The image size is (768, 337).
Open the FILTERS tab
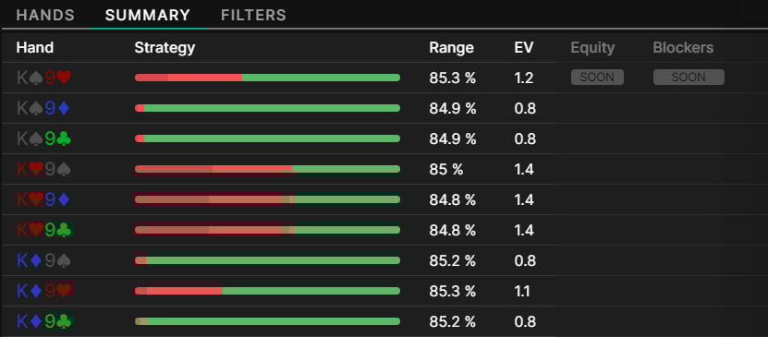click(253, 15)
